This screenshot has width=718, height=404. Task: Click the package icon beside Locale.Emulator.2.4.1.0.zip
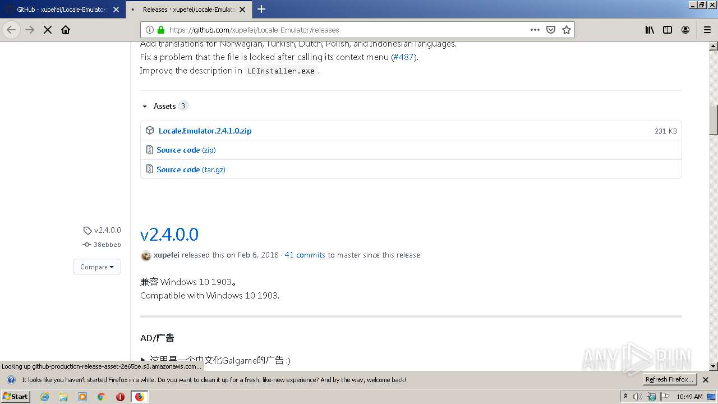[x=150, y=130]
